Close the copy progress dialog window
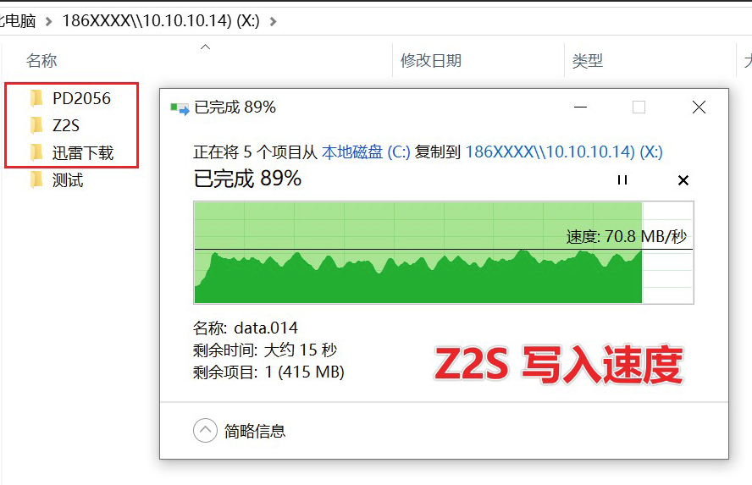The width and height of the screenshot is (752, 485). point(699,107)
